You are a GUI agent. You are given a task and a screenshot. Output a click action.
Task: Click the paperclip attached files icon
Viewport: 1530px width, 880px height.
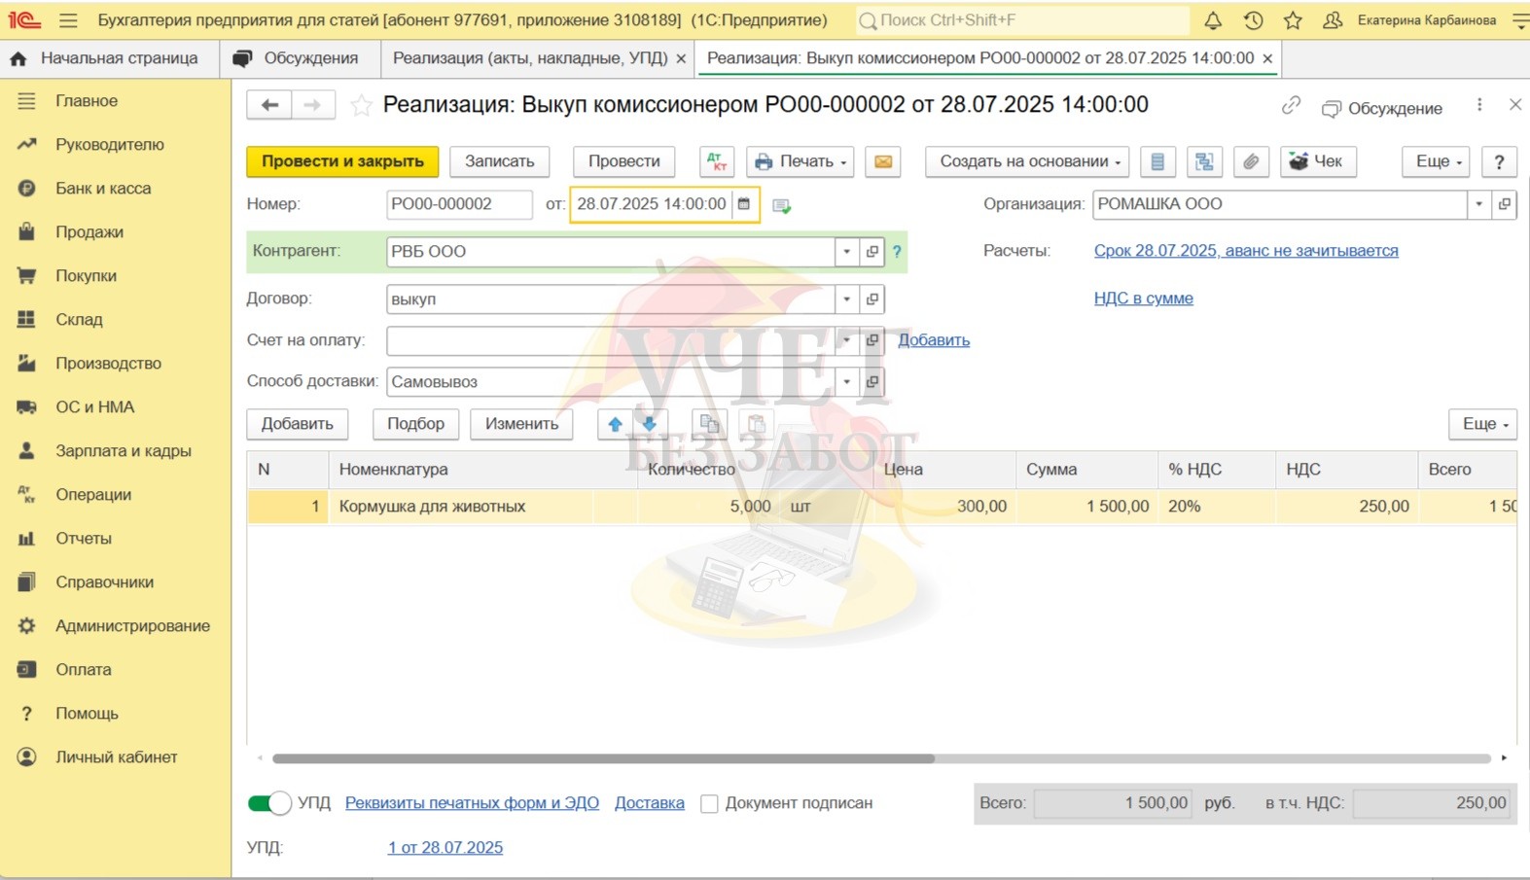click(x=1251, y=161)
